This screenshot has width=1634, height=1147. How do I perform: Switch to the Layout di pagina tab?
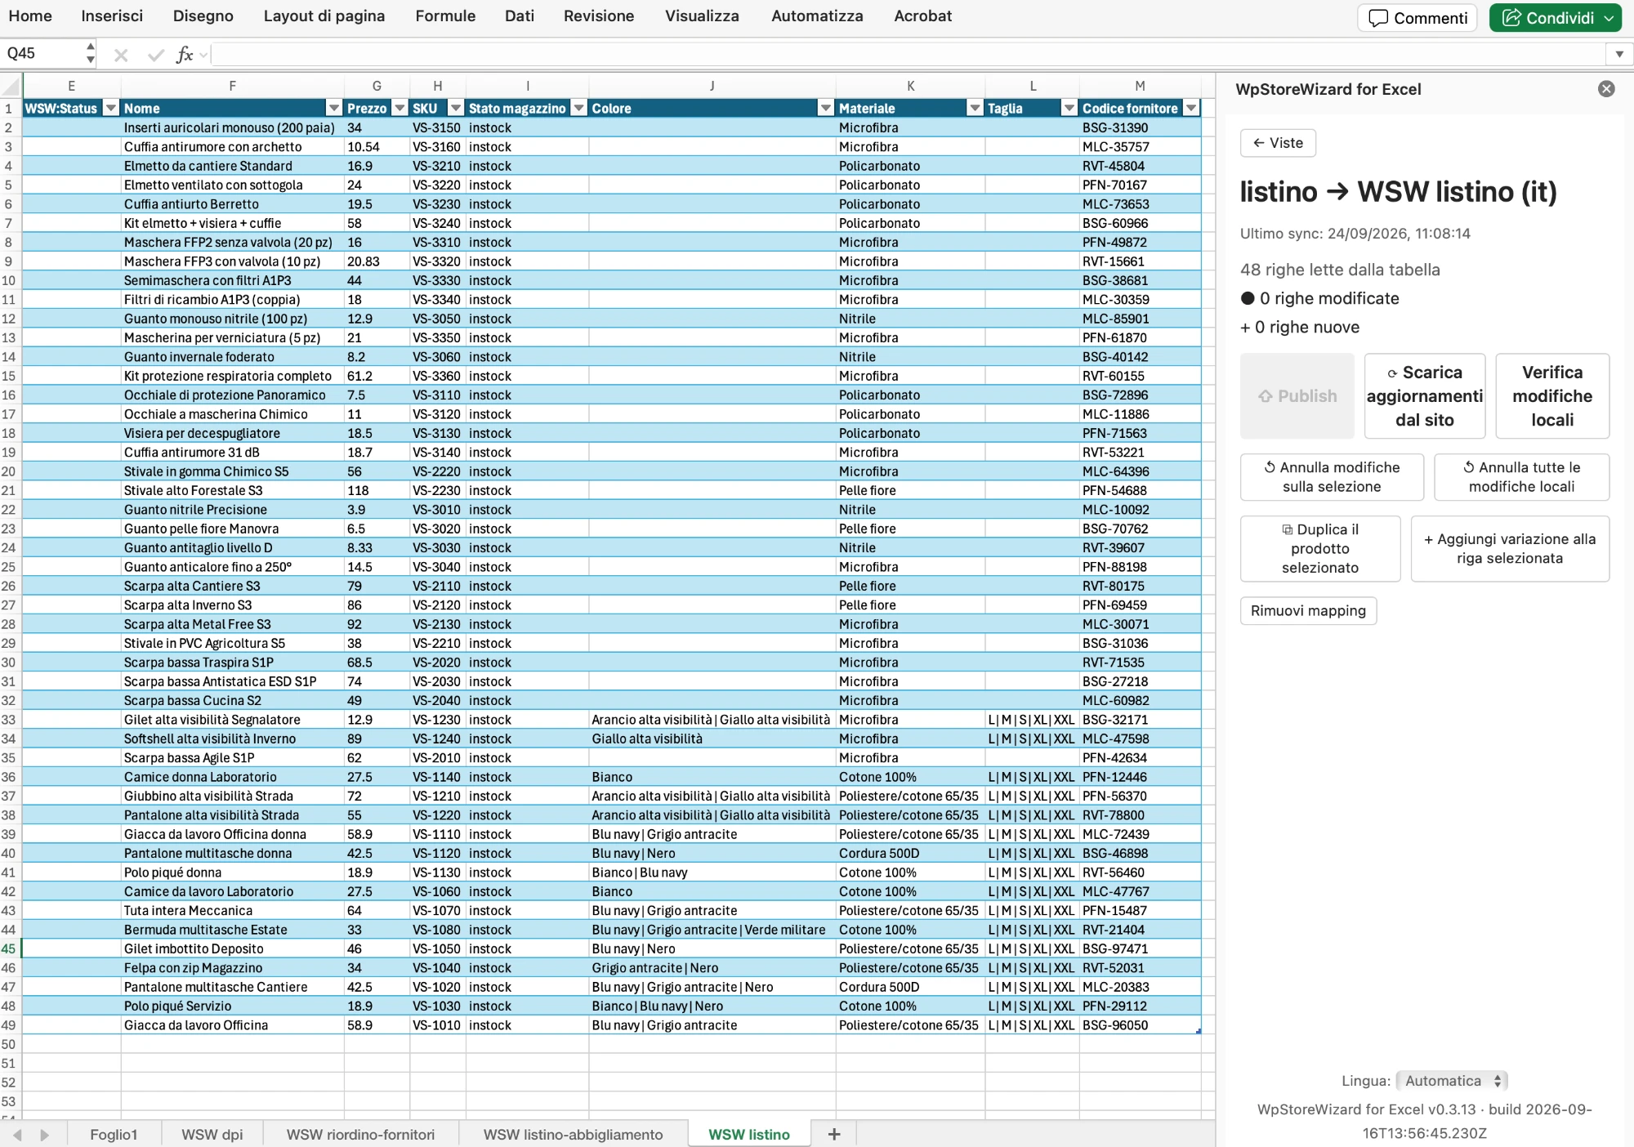click(x=324, y=16)
